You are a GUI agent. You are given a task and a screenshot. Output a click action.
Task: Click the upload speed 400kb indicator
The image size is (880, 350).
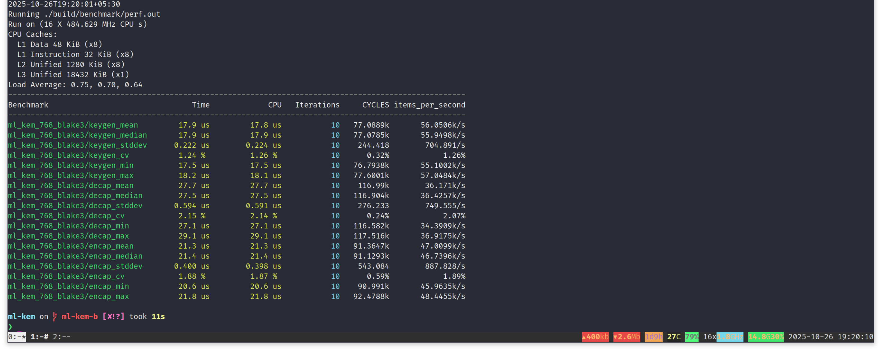tap(595, 337)
